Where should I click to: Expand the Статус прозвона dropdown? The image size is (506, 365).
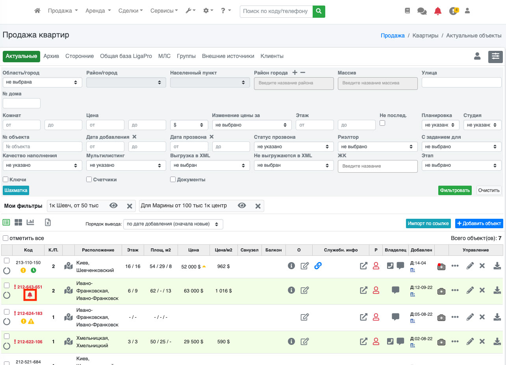(294, 147)
